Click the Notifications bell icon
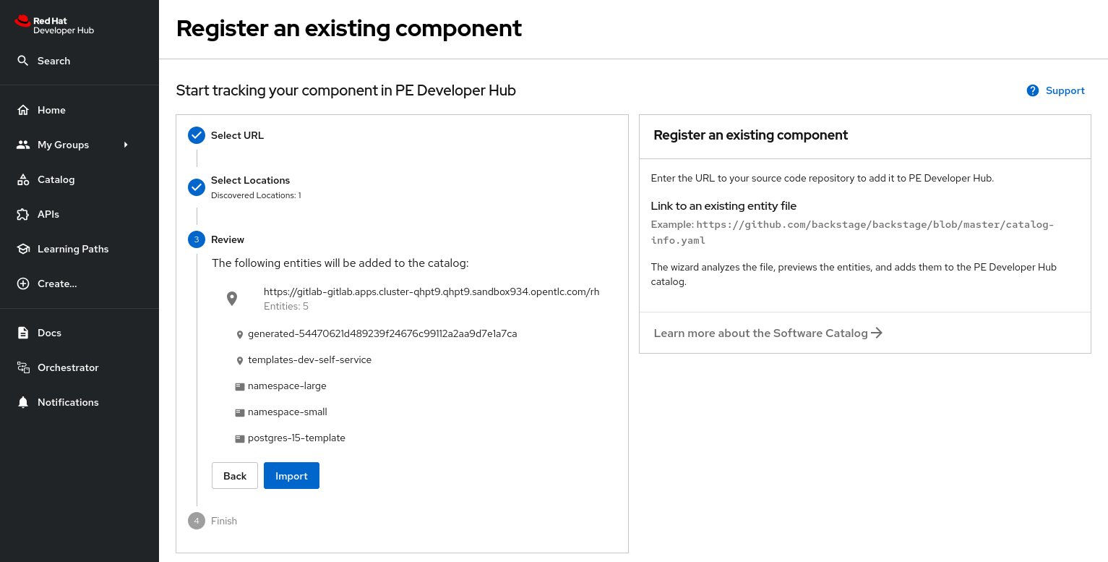Image resolution: width=1108 pixels, height=562 pixels. pyautogui.click(x=23, y=402)
